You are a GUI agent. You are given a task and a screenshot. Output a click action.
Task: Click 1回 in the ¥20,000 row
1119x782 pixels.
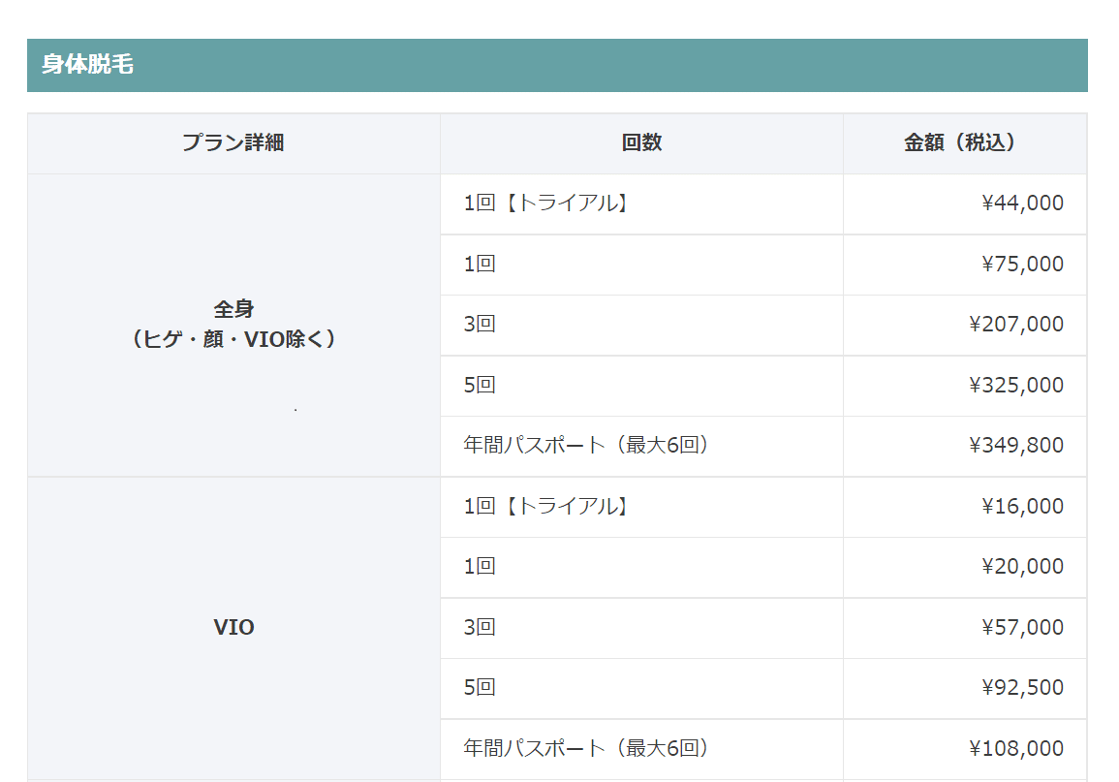point(480,567)
